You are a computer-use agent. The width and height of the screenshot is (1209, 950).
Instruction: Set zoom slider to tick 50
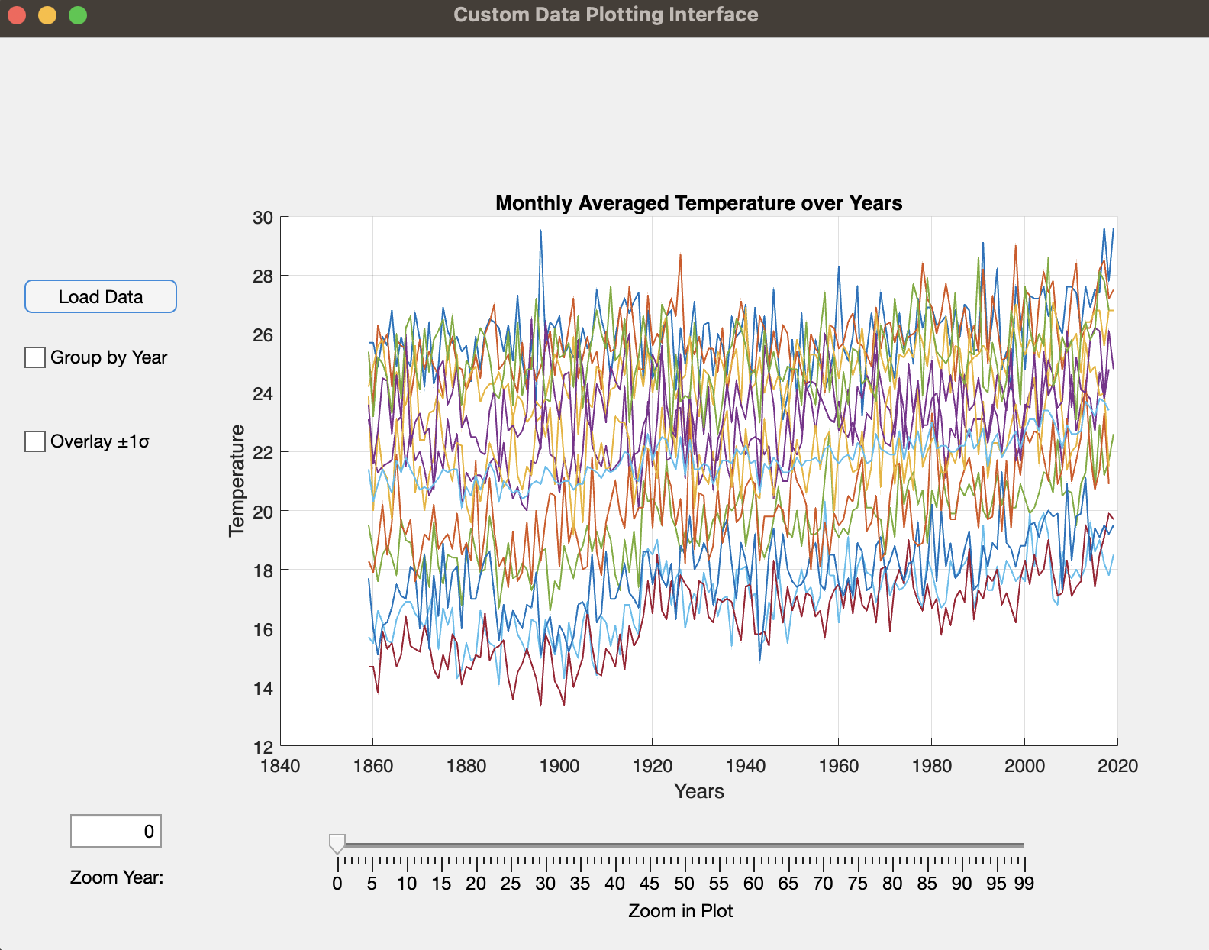coord(685,845)
